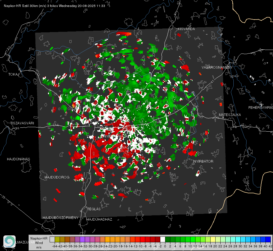Click the white swatch between -2 and 0
The image size is (273, 251).
[163, 239]
